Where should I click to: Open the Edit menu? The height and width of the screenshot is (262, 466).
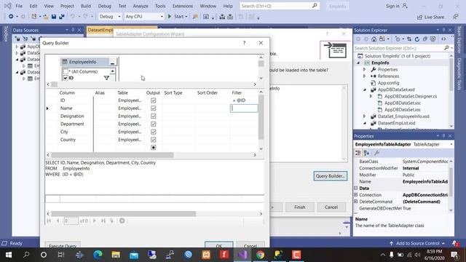(33, 6)
